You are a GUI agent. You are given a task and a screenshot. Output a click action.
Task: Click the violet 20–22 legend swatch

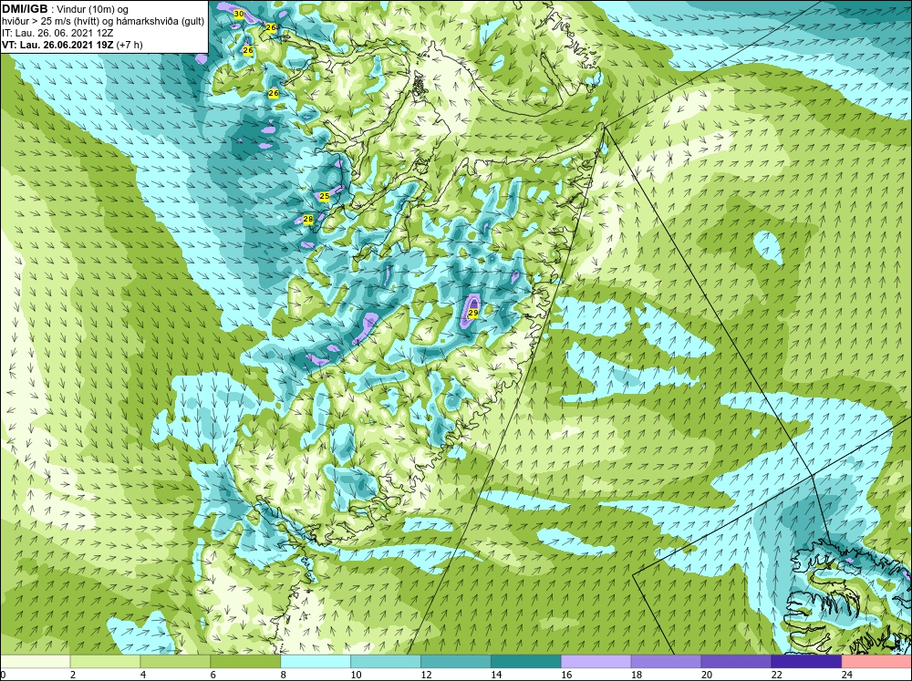tap(736, 662)
